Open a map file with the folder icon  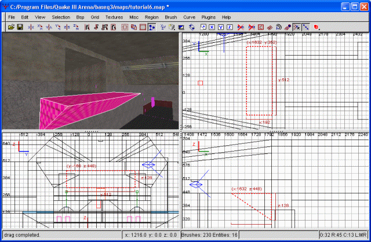11,27
